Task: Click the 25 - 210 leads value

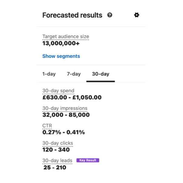Action: [x=55, y=168]
